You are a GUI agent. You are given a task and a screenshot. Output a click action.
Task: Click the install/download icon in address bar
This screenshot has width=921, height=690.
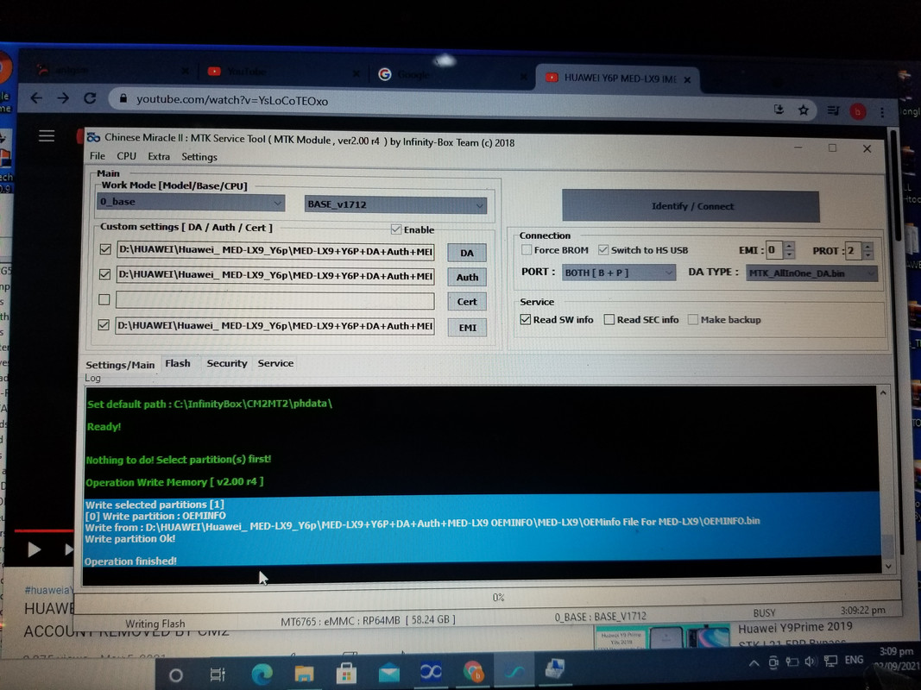click(779, 110)
